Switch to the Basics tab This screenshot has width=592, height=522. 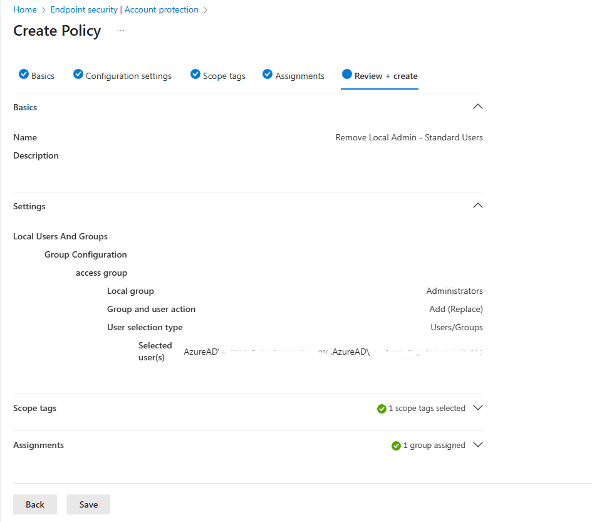tap(41, 75)
